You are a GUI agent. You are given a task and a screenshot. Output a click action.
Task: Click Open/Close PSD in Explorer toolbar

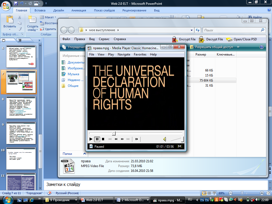click(x=241, y=39)
